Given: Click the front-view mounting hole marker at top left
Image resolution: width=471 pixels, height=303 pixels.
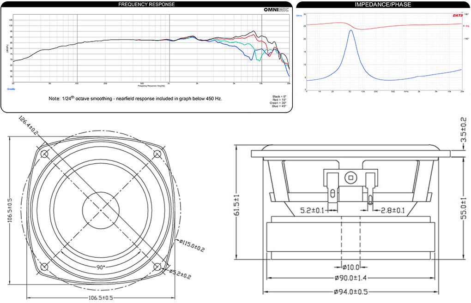Looking at the screenshot, I should (44, 153).
